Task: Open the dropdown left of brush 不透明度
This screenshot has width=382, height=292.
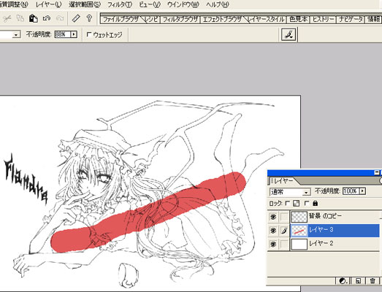Action: tap(16, 35)
